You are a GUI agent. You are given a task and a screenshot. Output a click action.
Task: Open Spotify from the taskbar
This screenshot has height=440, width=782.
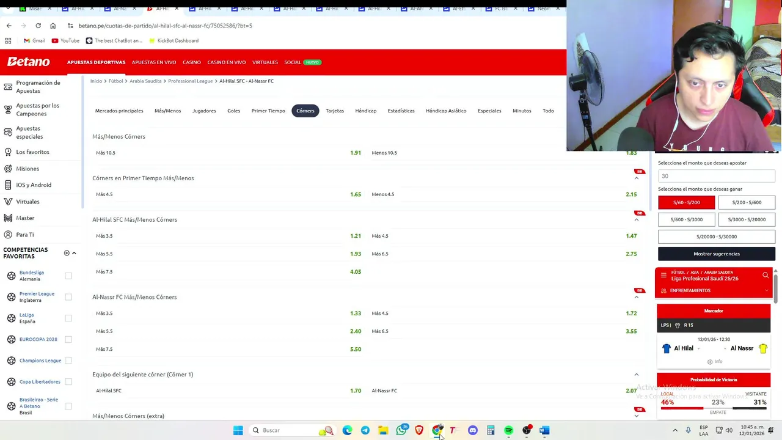click(x=508, y=430)
